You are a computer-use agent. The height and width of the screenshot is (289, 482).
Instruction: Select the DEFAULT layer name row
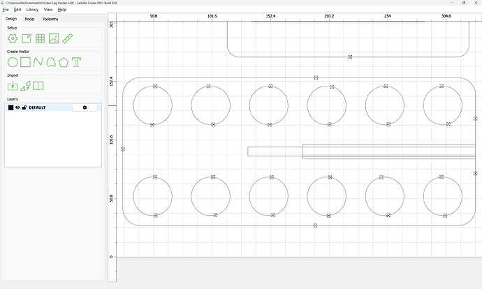pyautogui.click(x=42, y=108)
